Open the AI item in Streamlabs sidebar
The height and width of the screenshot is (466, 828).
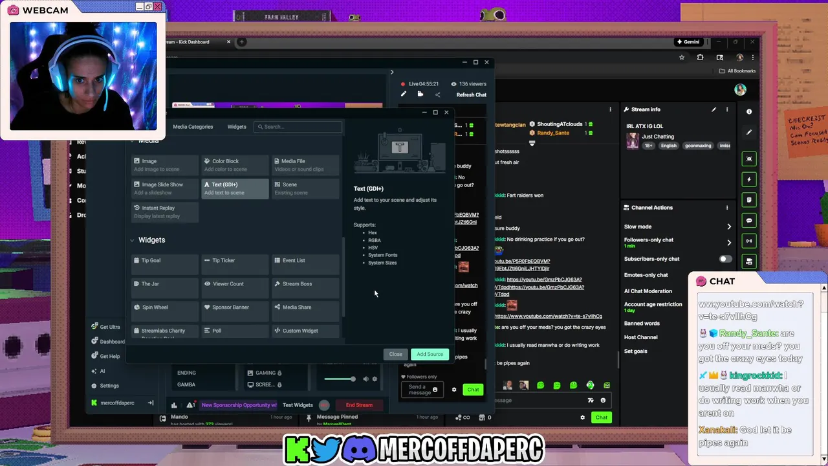pyautogui.click(x=98, y=371)
